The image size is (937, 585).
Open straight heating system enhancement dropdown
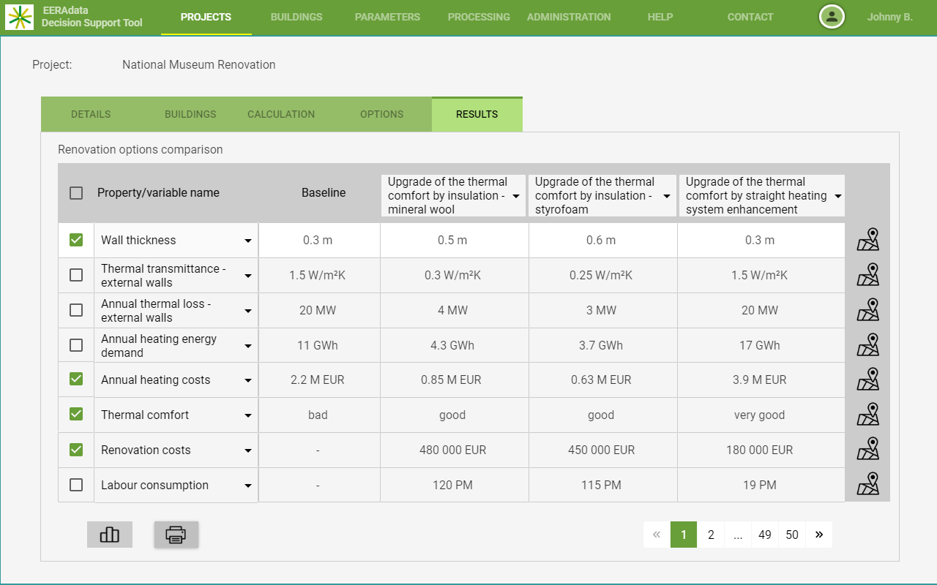[837, 196]
